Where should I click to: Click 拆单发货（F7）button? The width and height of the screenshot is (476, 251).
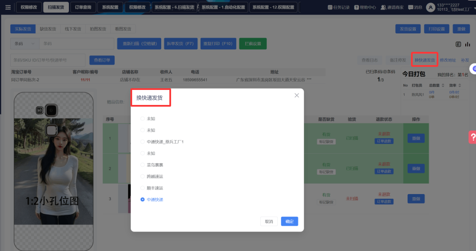tap(180, 43)
